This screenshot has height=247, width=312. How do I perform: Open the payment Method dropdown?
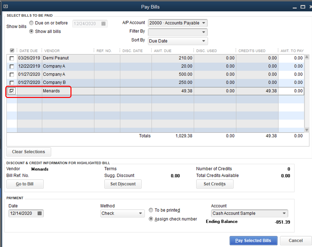click(122, 213)
